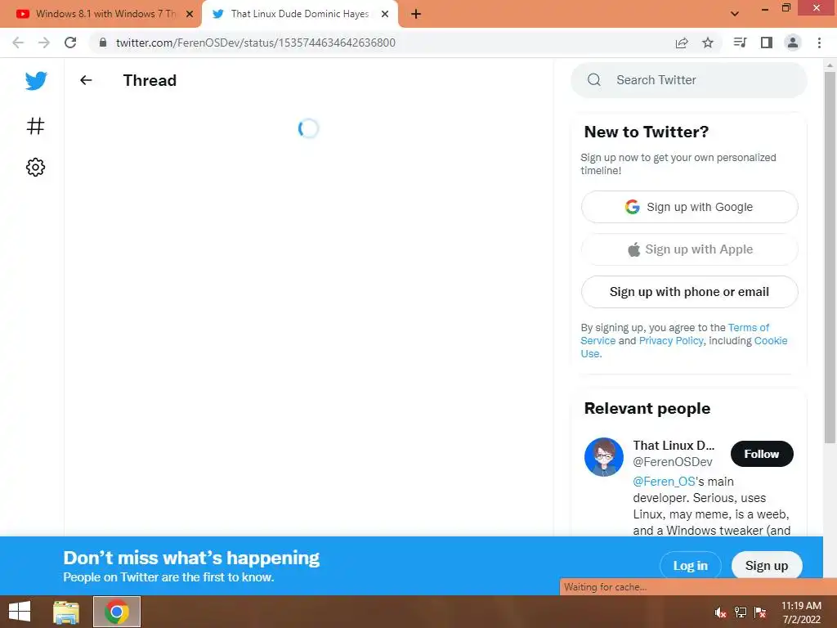Open File Explorer from the taskbar
Image resolution: width=837 pixels, height=628 pixels.
coord(66,612)
